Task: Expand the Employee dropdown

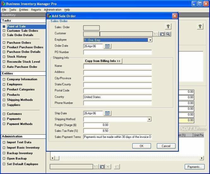Action: tap(150, 40)
